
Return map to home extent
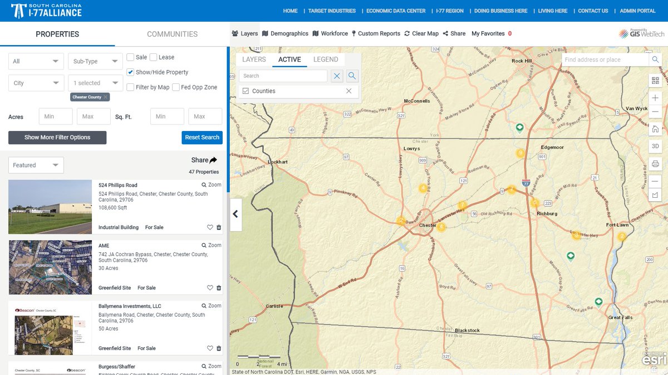pyautogui.click(x=655, y=129)
